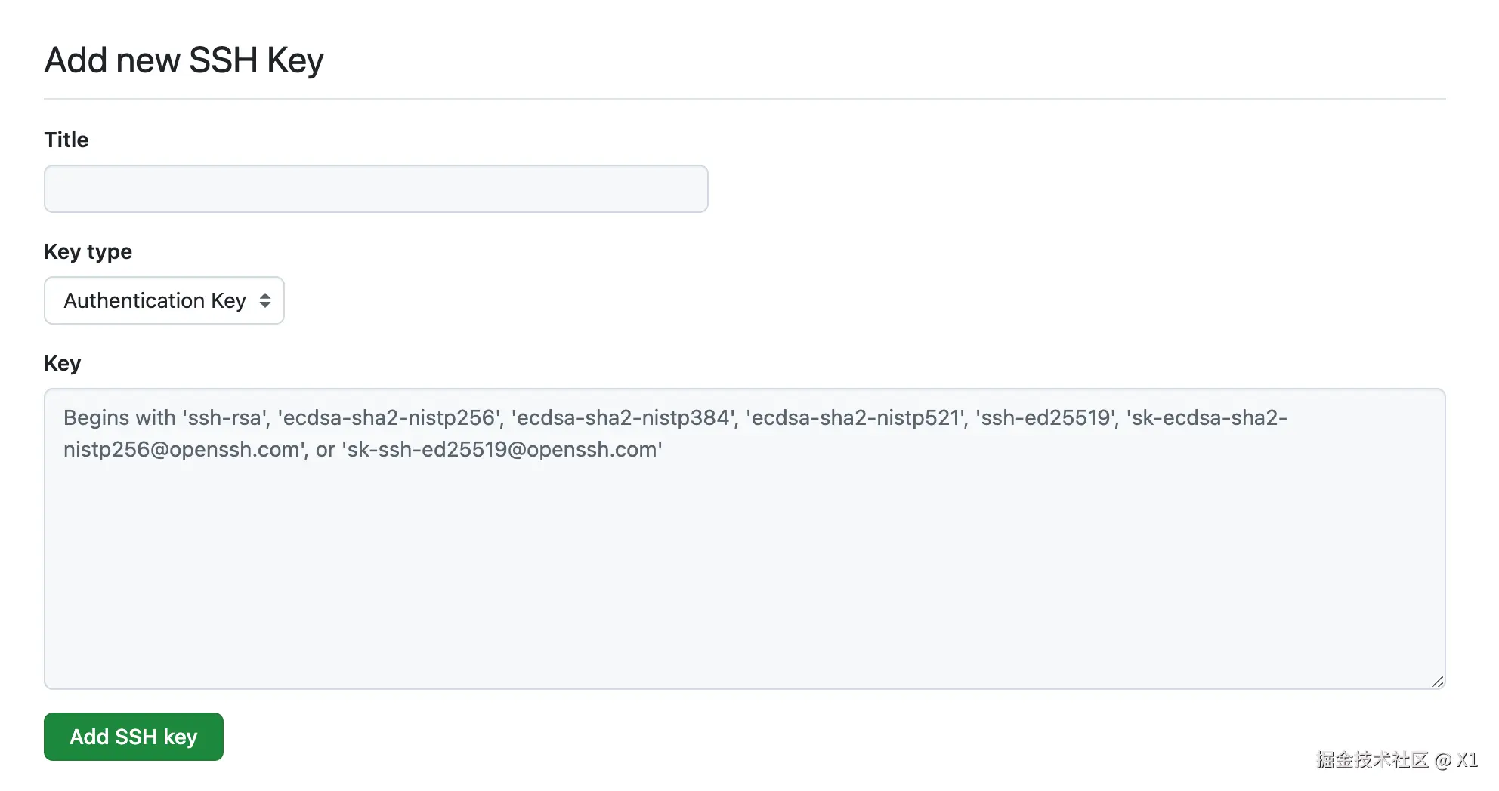1499x791 pixels.
Task: Focus the large Key textarea
Action: [x=744, y=538]
